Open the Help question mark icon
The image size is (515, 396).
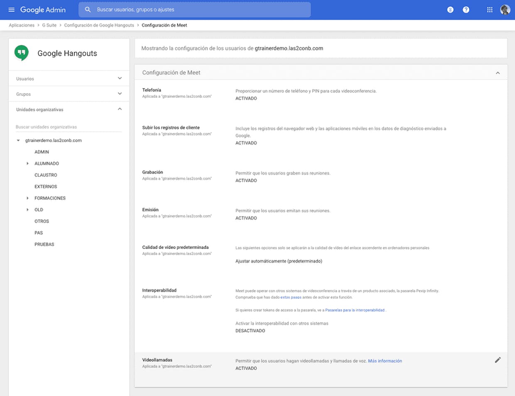click(x=466, y=10)
